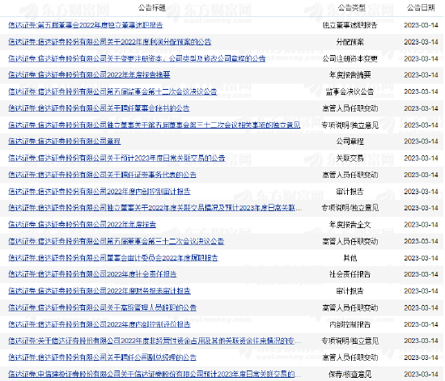Viewport: 445px width, 381px height.
Task: Select the 年度报告摘要 type cell
Action: tap(350, 75)
